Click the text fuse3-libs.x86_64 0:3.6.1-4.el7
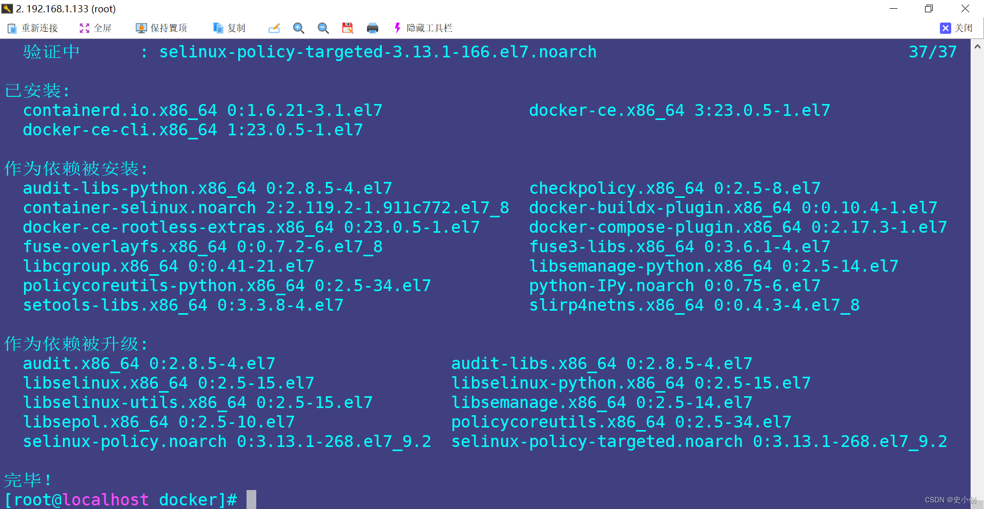 tap(680, 247)
